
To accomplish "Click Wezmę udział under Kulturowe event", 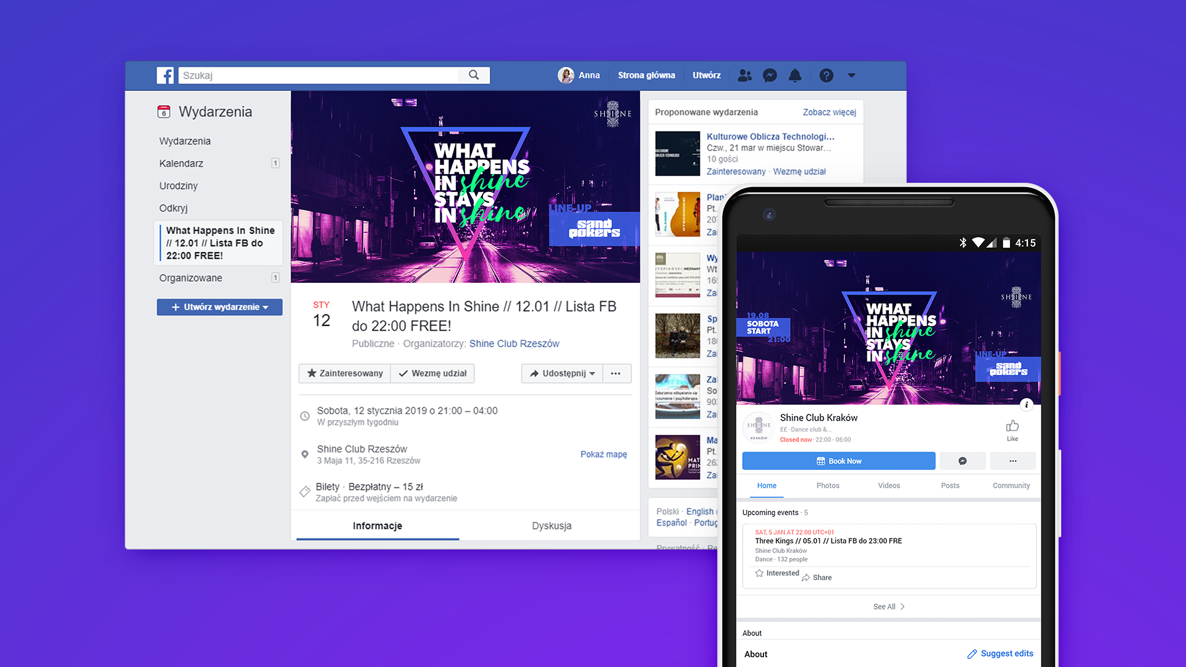I will (799, 172).
